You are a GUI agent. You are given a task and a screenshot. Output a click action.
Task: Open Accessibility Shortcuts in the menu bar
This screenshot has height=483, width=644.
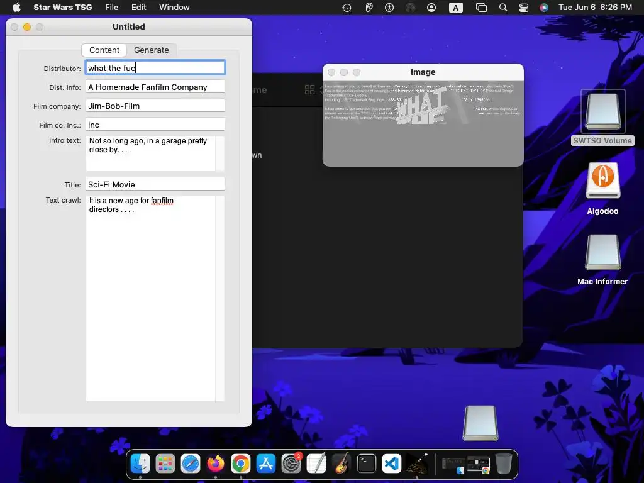tap(389, 8)
